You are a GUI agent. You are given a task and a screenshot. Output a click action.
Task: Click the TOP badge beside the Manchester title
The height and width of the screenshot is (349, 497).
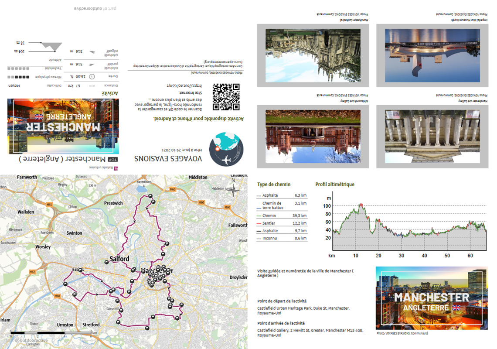(112, 159)
